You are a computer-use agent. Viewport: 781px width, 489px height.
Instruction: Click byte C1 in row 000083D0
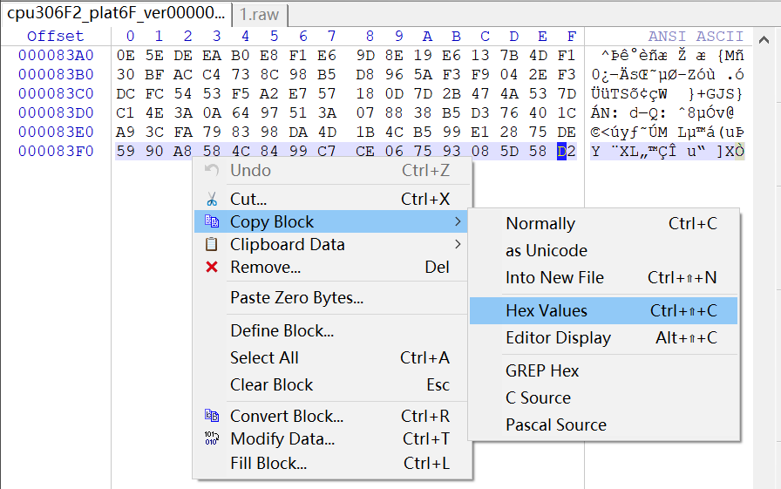[x=126, y=113]
